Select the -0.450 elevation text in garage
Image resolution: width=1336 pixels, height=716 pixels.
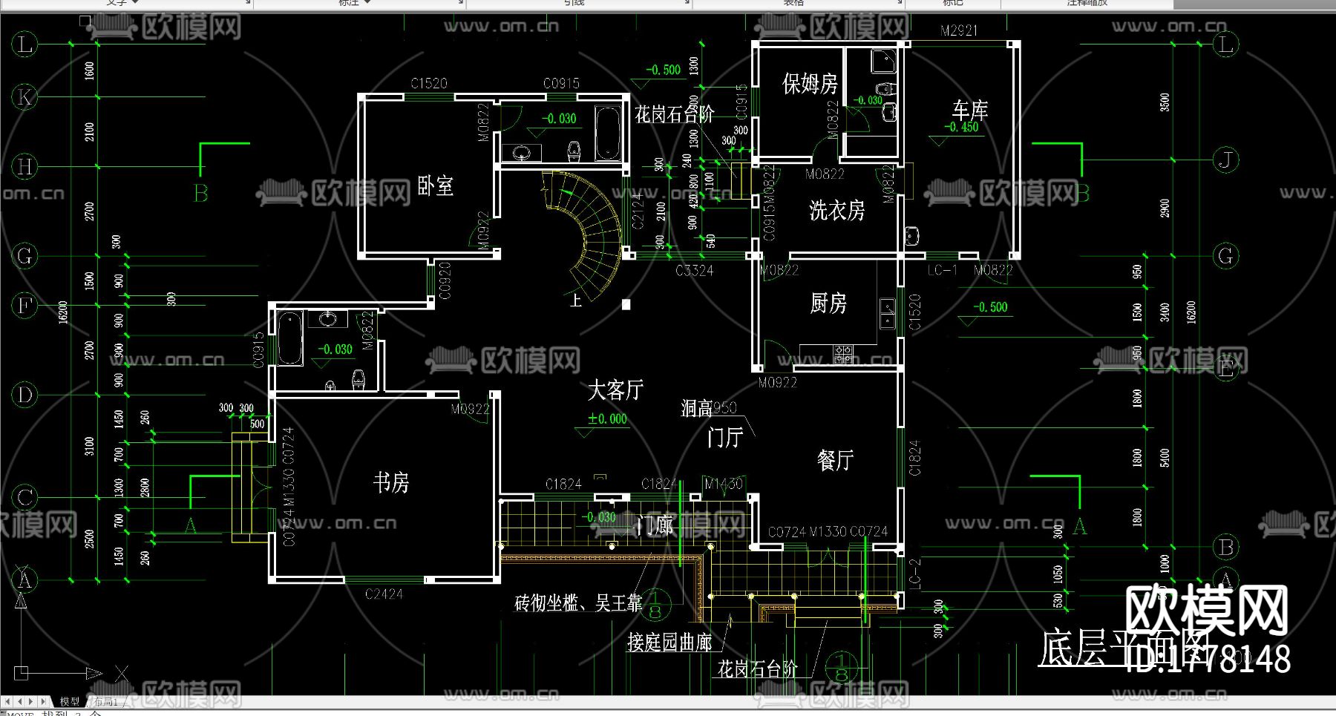pos(961,128)
